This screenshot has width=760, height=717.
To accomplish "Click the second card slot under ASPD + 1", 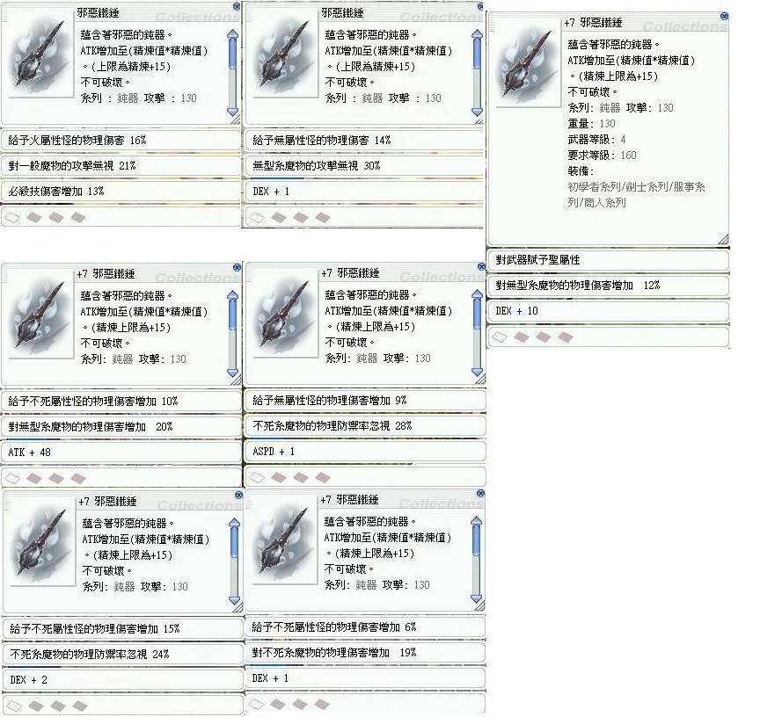I will pyautogui.click(x=278, y=478).
